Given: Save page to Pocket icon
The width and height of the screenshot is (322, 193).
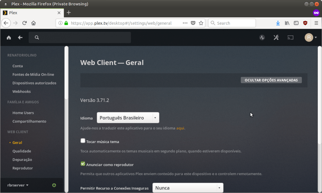Looking at the screenshot, I should click(x=193, y=23).
